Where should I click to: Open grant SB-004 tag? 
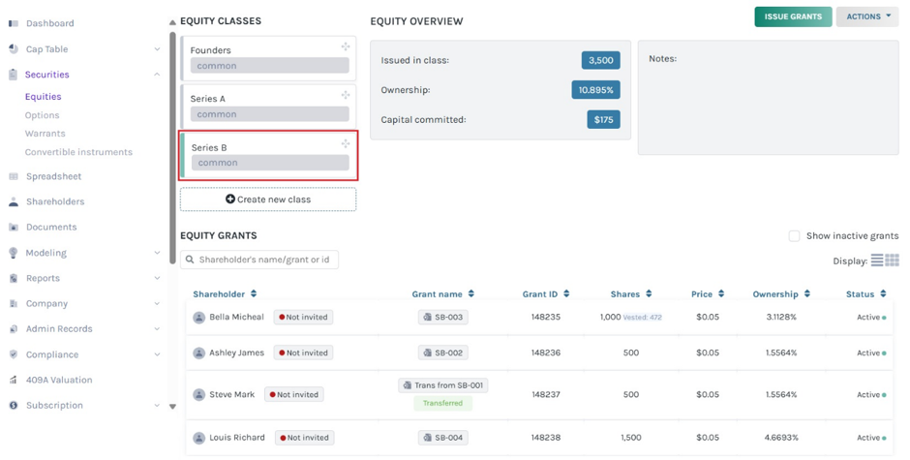pyautogui.click(x=442, y=438)
